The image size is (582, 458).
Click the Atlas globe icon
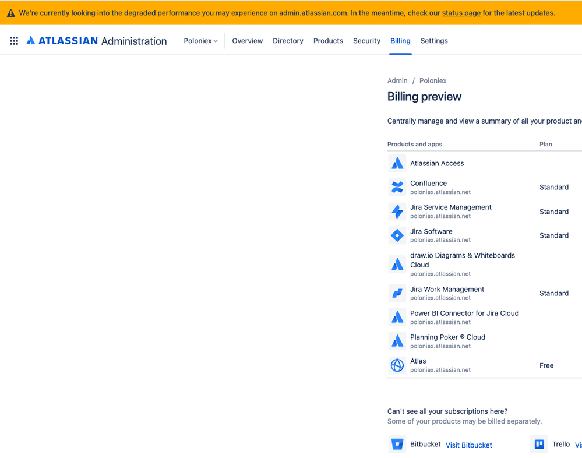click(397, 365)
